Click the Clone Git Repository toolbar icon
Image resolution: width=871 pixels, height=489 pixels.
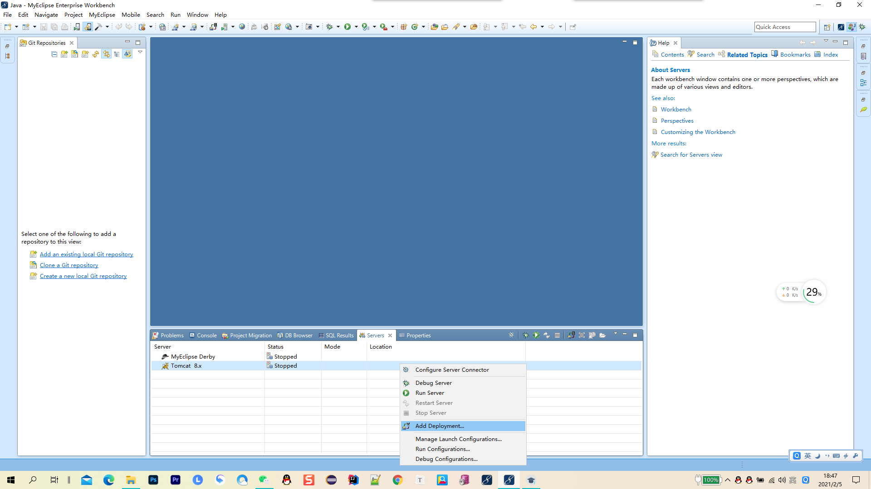click(74, 54)
